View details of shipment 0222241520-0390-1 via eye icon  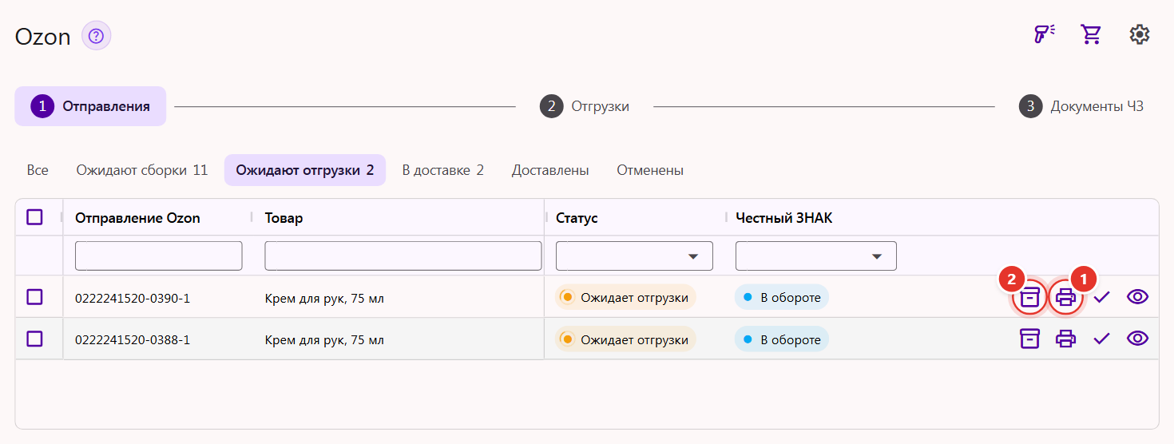(1137, 297)
